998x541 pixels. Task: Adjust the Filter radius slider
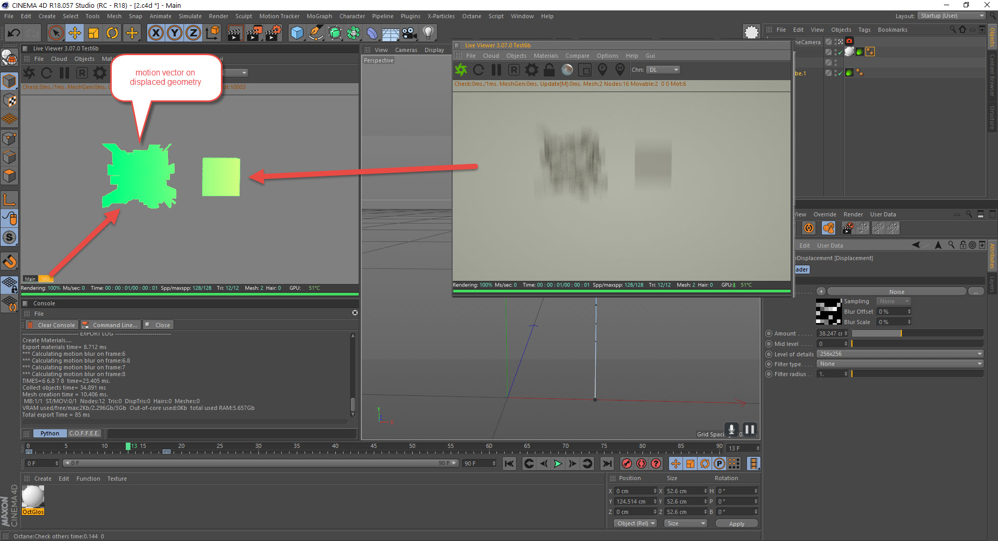[917, 374]
